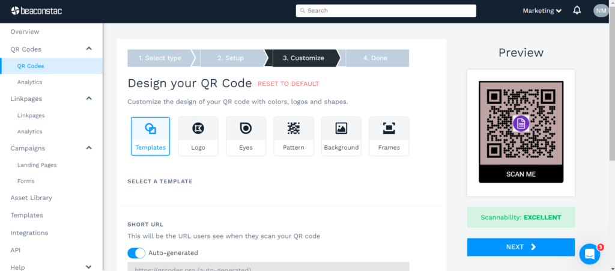Open the Logo customization option

[x=198, y=136]
